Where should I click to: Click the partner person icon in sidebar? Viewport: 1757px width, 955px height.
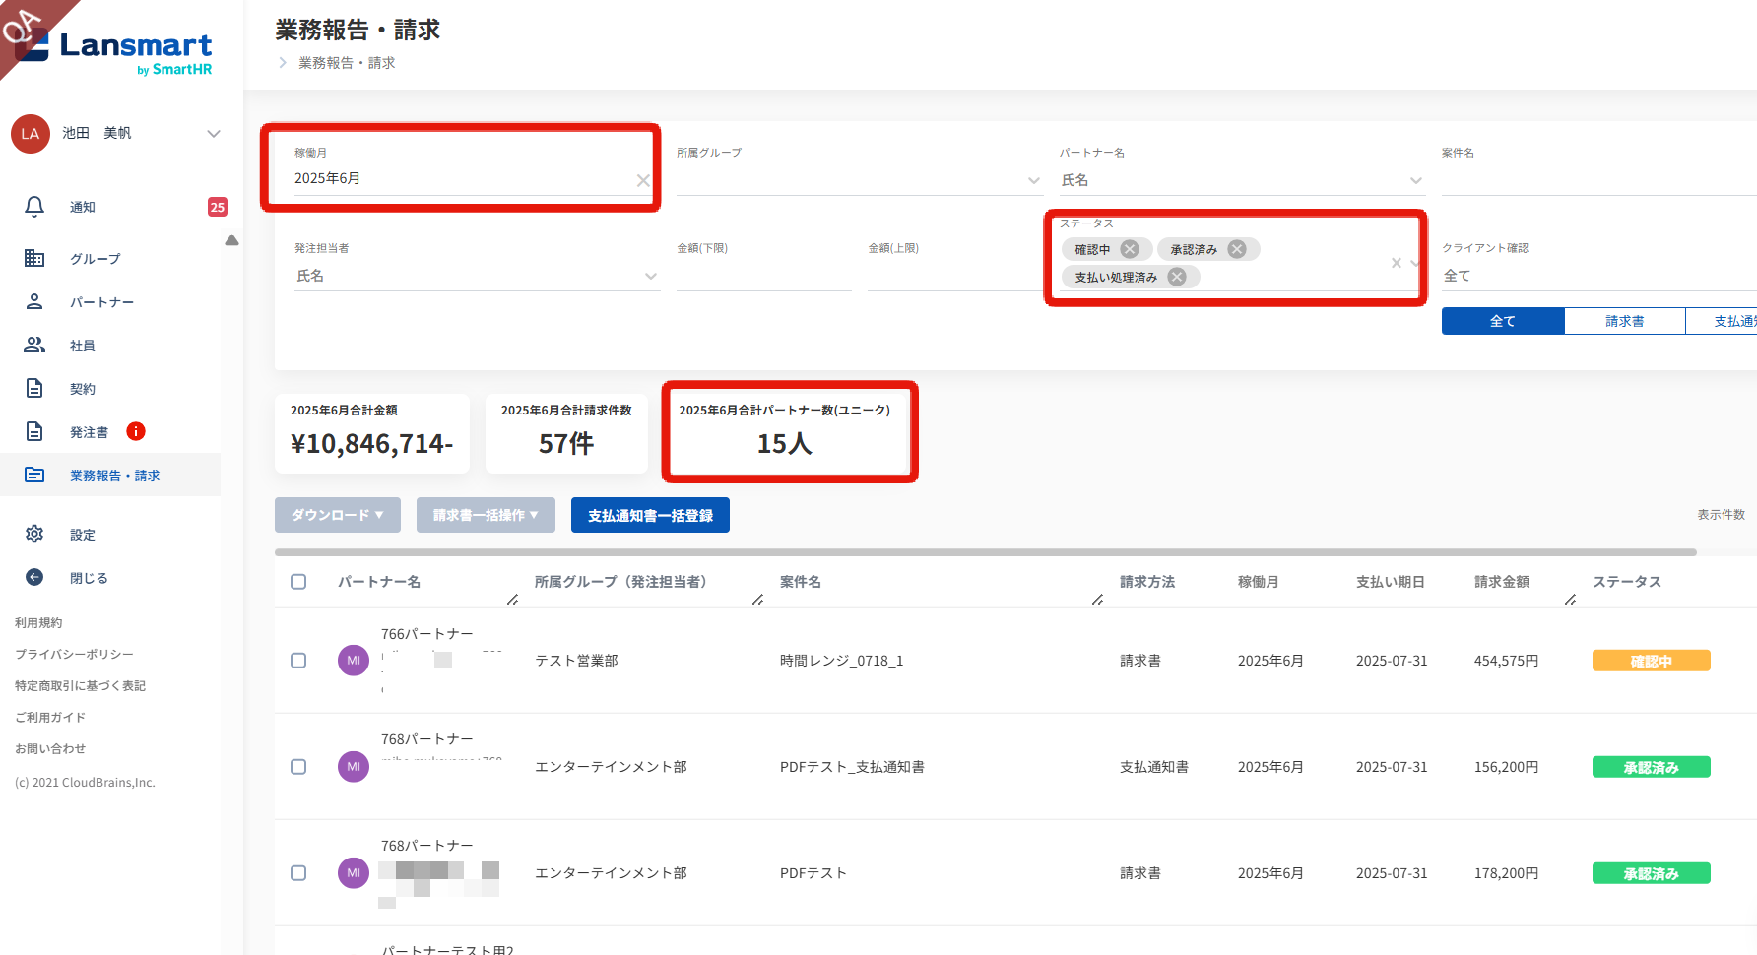coord(34,301)
